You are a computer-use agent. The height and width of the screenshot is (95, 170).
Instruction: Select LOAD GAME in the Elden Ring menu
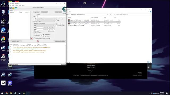(x=91, y=65)
